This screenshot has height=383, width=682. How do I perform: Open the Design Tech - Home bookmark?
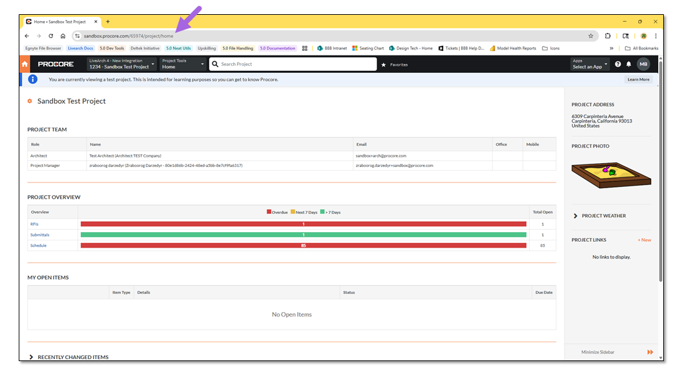coord(411,48)
